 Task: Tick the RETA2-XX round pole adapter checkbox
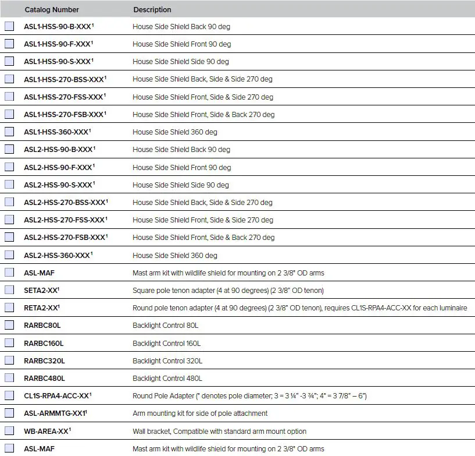9,307
